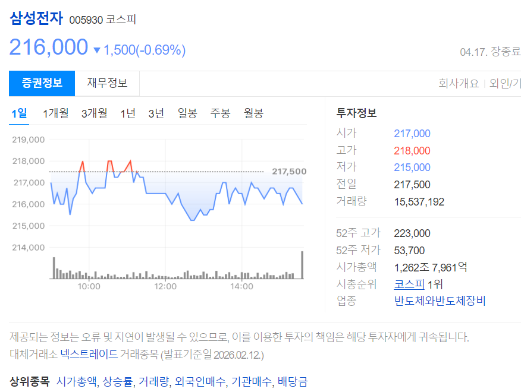Open the 배당금 top stocks link
Viewport: 521px width, 392px height.
click(293, 381)
